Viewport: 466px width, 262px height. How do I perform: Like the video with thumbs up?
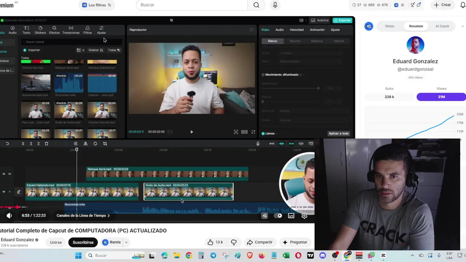pyautogui.click(x=215, y=242)
